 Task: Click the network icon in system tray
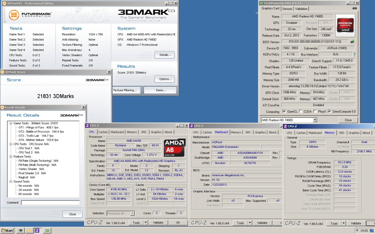pos(372,230)
